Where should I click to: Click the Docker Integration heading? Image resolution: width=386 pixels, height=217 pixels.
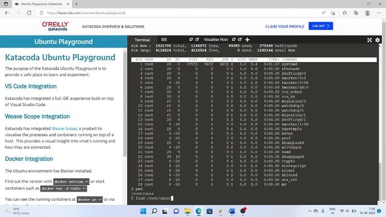pos(29,159)
